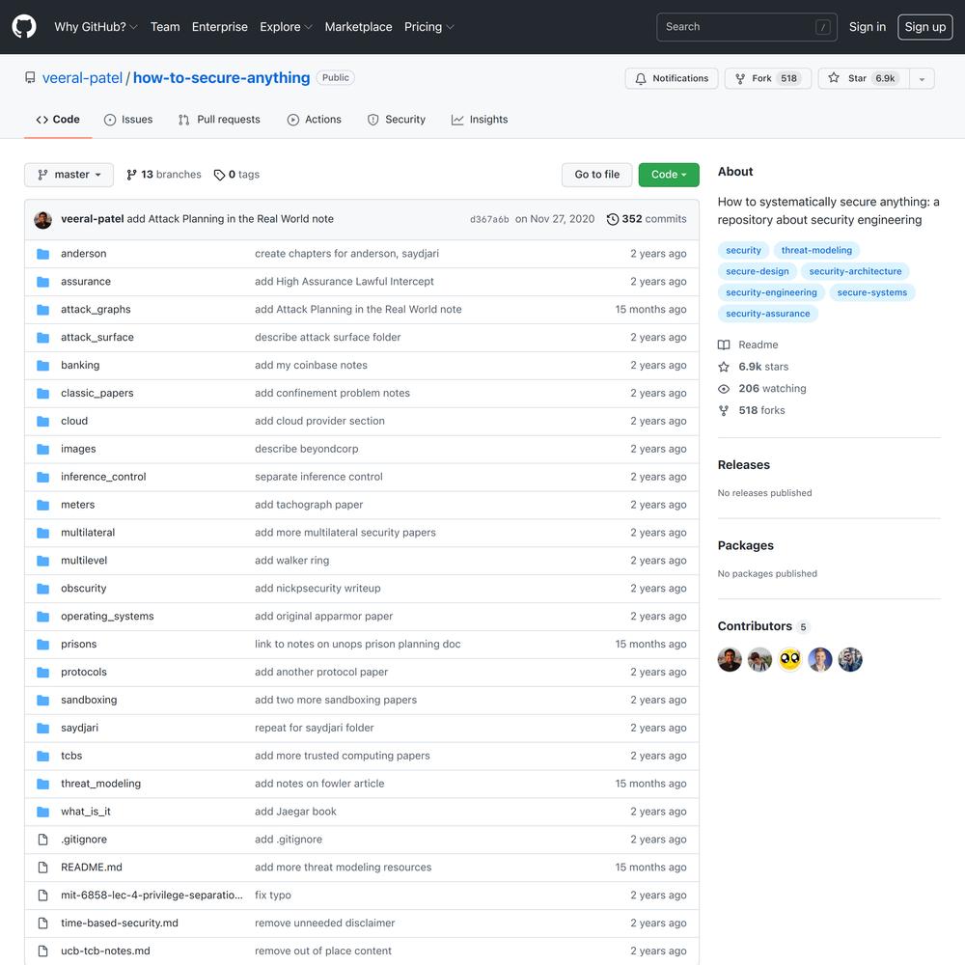Open the banking folder icon
This screenshot has height=965, width=965.
42,365
